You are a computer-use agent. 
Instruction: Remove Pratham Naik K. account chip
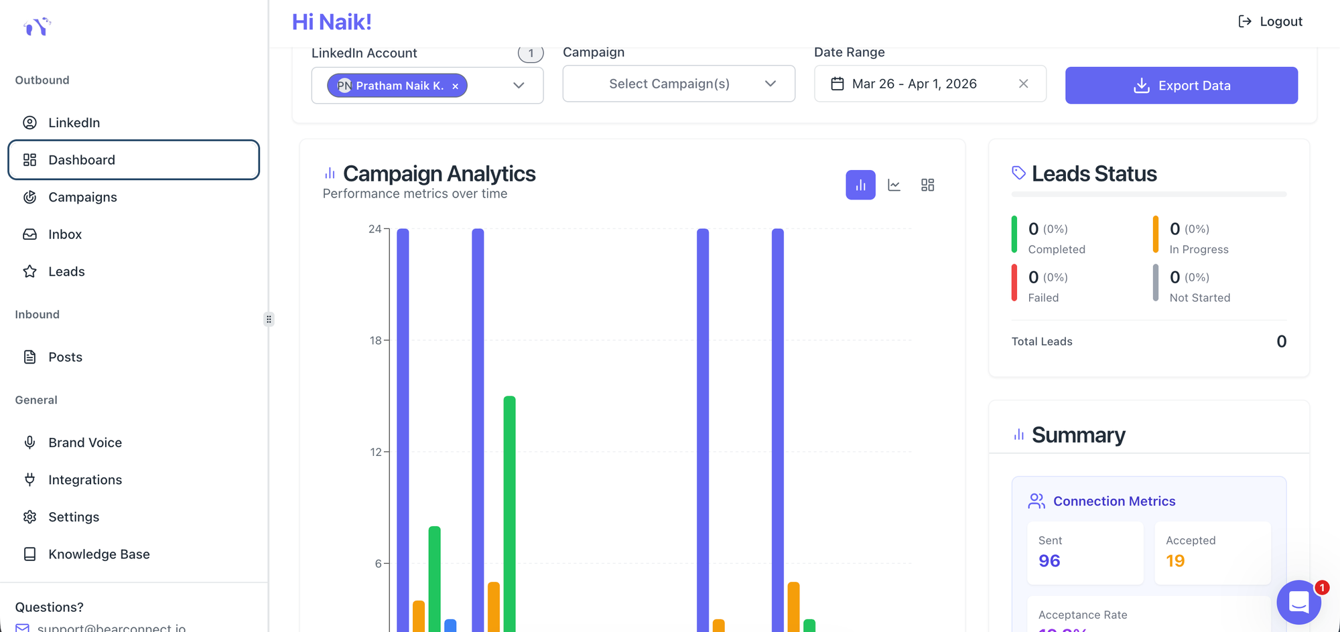click(456, 86)
